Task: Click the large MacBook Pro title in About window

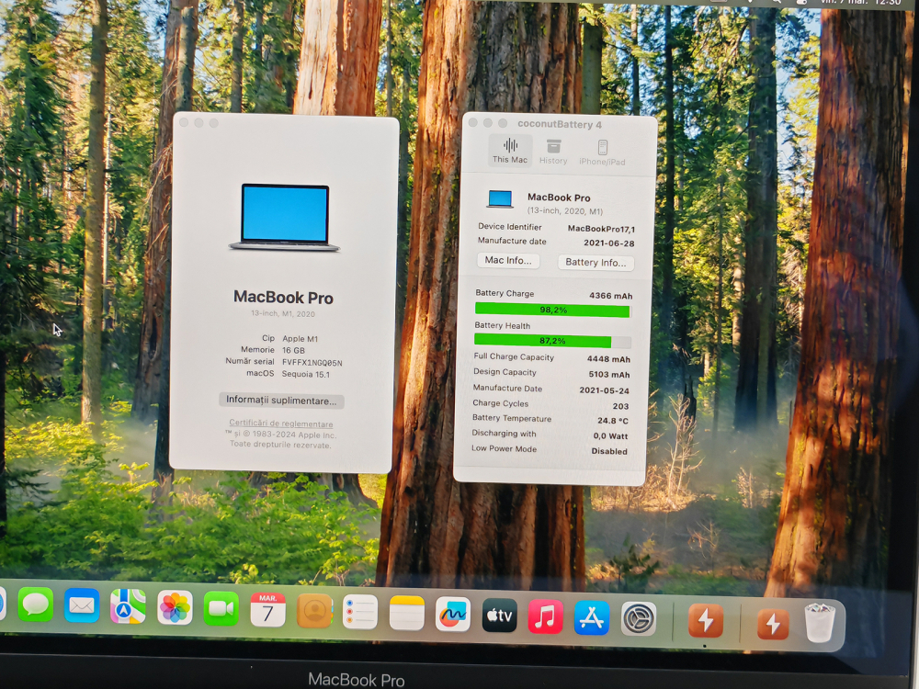Action: (x=283, y=298)
